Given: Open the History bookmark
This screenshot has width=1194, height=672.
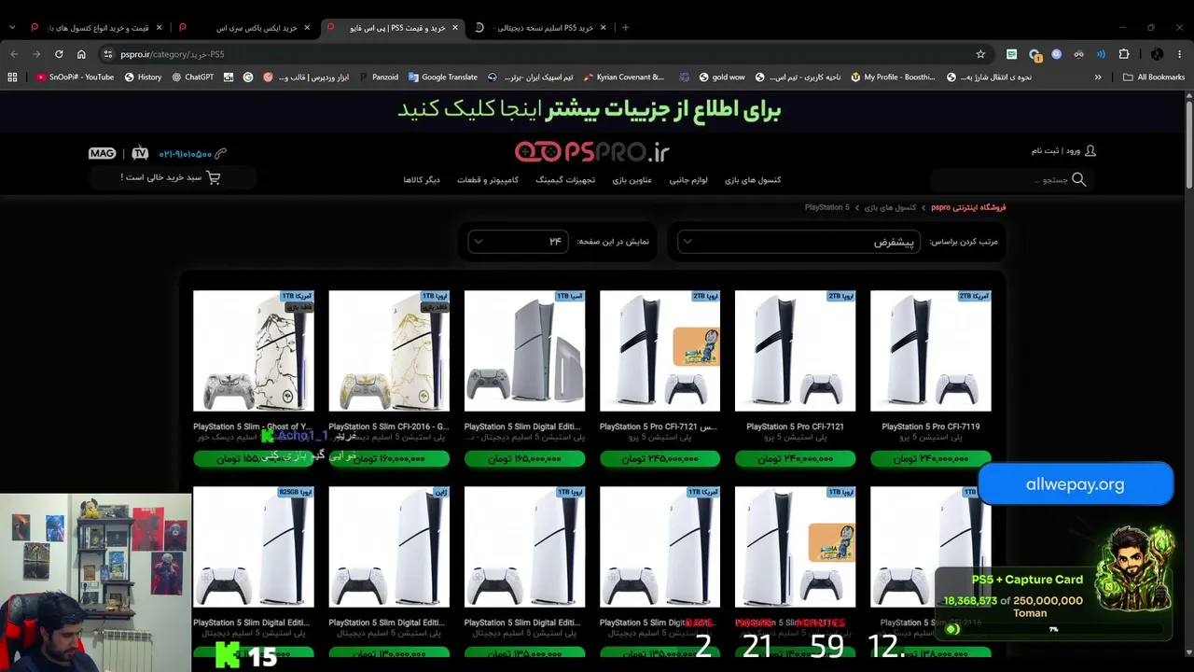Looking at the screenshot, I should pyautogui.click(x=143, y=77).
